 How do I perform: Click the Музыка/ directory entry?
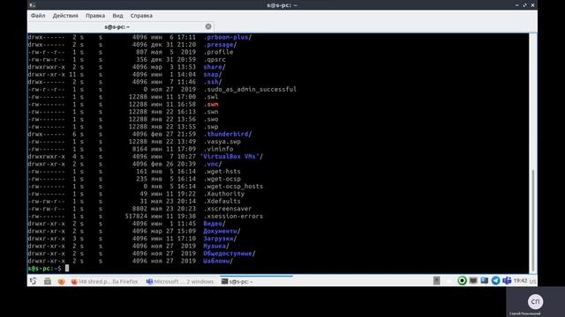(x=216, y=246)
